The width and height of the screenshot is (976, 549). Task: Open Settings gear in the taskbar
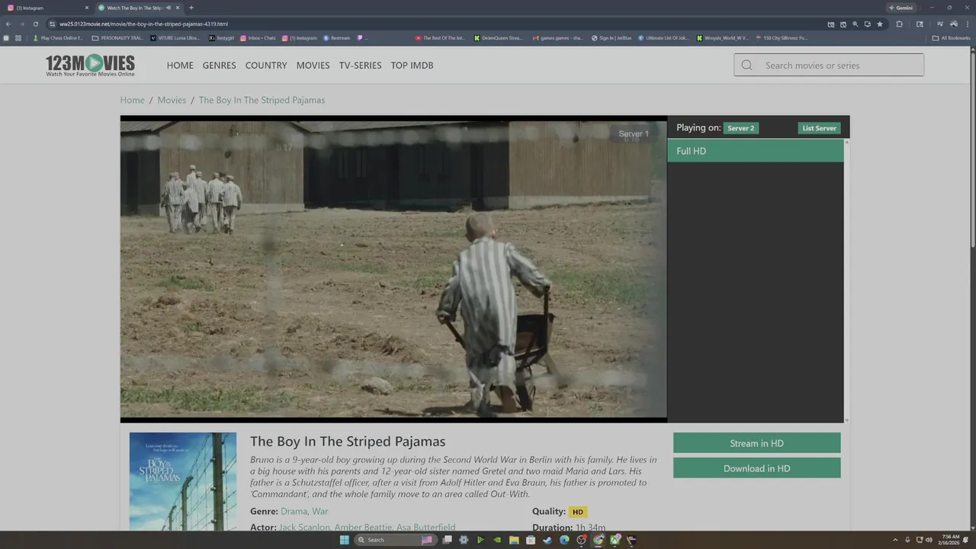click(464, 540)
